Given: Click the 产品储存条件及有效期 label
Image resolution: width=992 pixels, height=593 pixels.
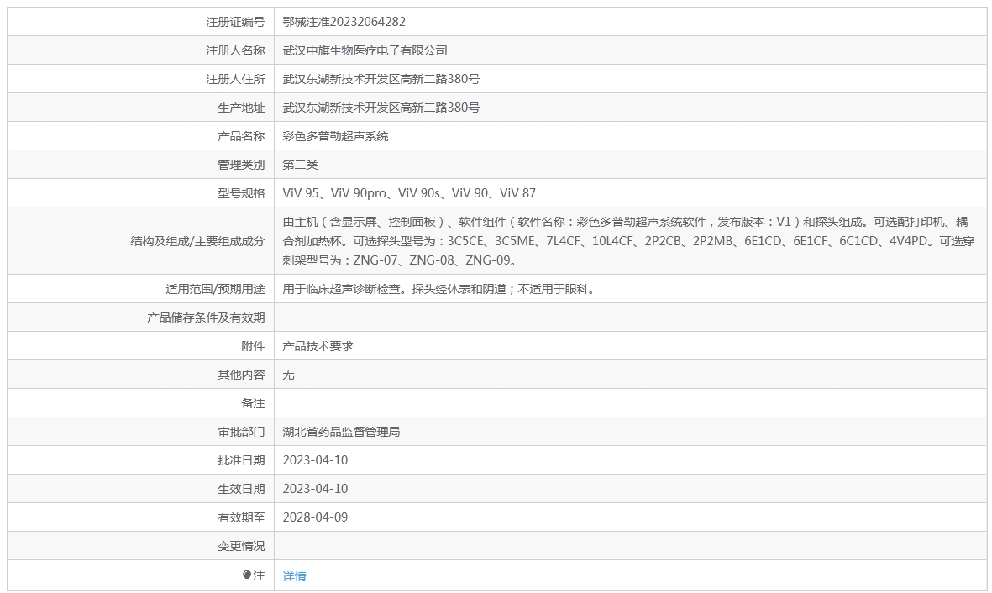Looking at the screenshot, I should click(207, 317).
